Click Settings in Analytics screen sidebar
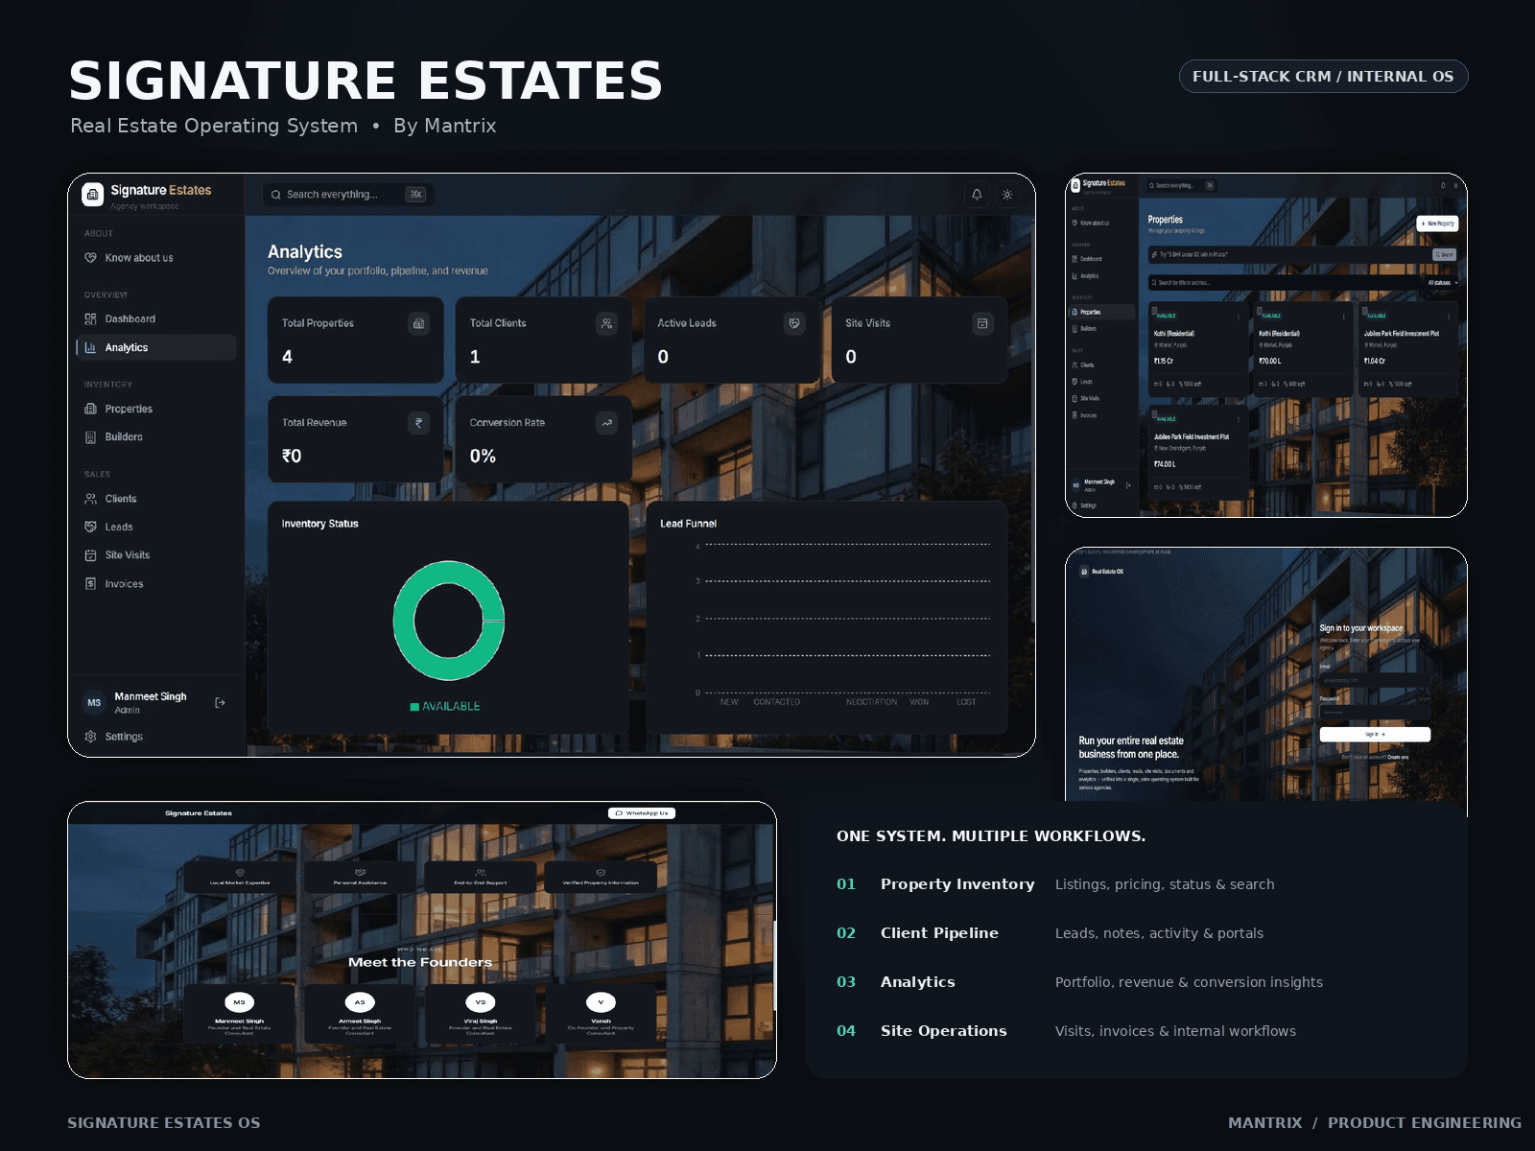 (156, 737)
